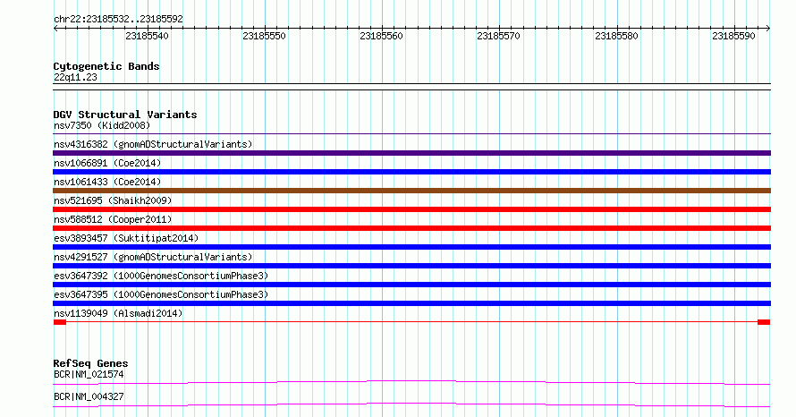The height and width of the screenshot is (417, 796).
Task: Click the nsv588512 (Cooper2011) label
Action: coord(113,219)
